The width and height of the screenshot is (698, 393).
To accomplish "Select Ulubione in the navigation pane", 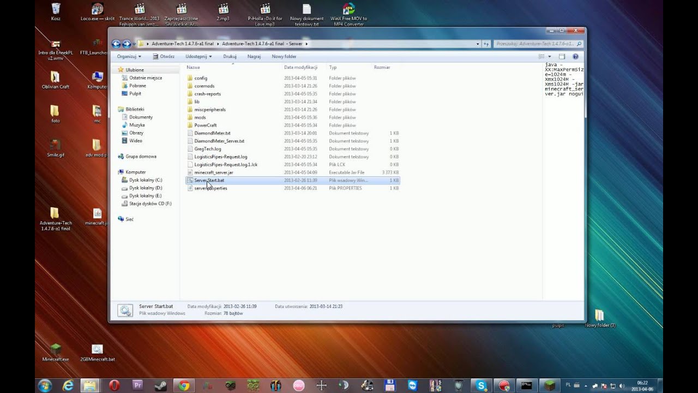I will (x=135, y=70).
